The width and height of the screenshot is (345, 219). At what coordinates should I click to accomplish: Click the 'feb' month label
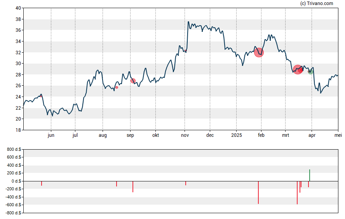pos(261,135)
